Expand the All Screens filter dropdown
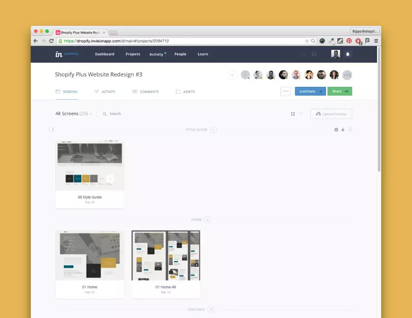Screen dimensions: 412x318 click(x=91, y=114)
